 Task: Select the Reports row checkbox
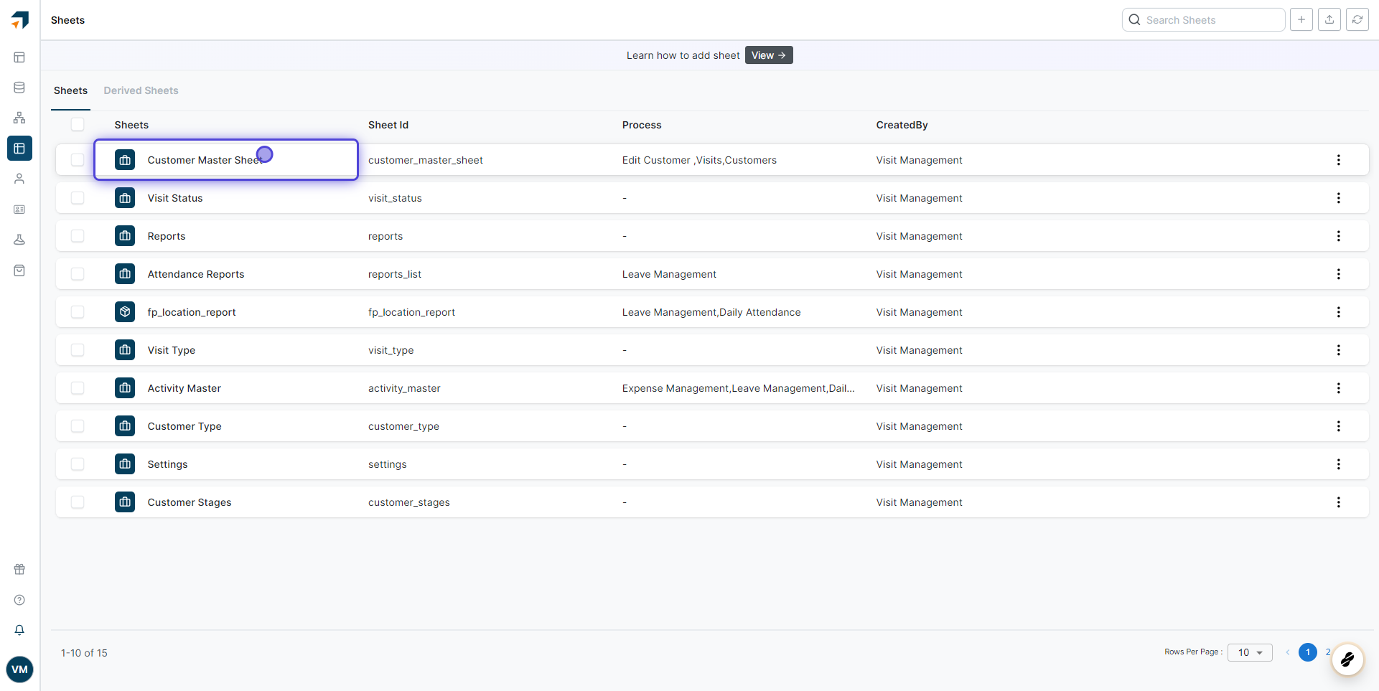click(78, 236)
